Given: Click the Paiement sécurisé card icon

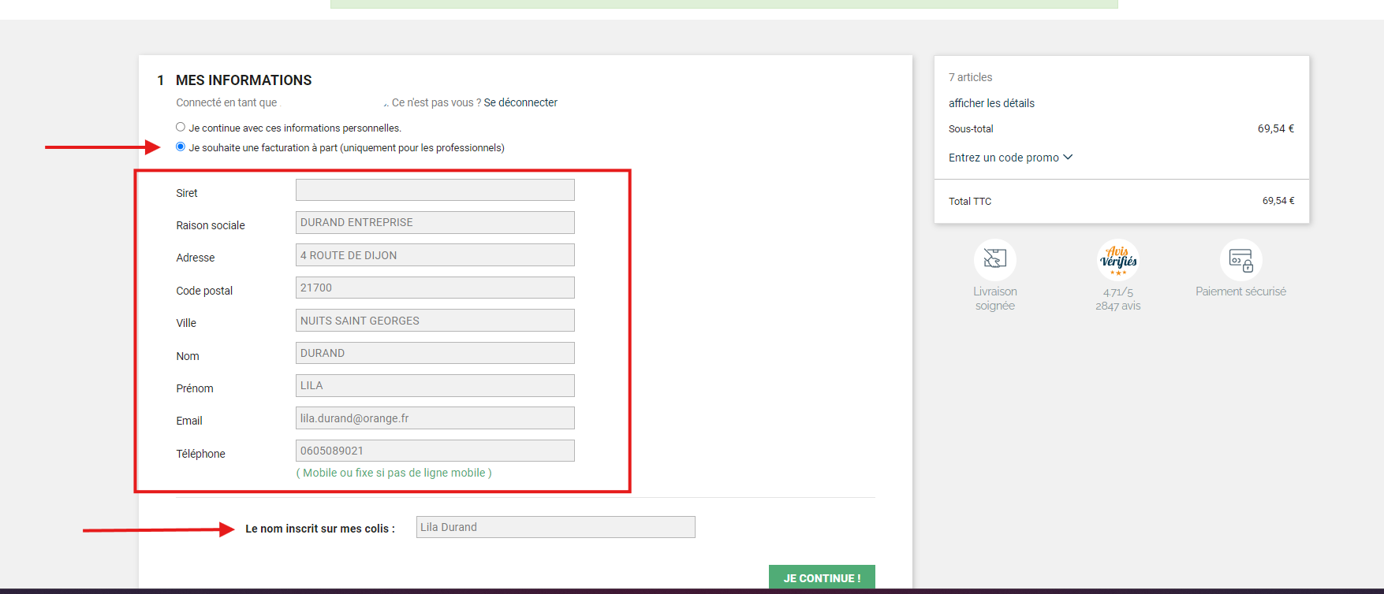Looking at the screenshot, I should 1240,260.
